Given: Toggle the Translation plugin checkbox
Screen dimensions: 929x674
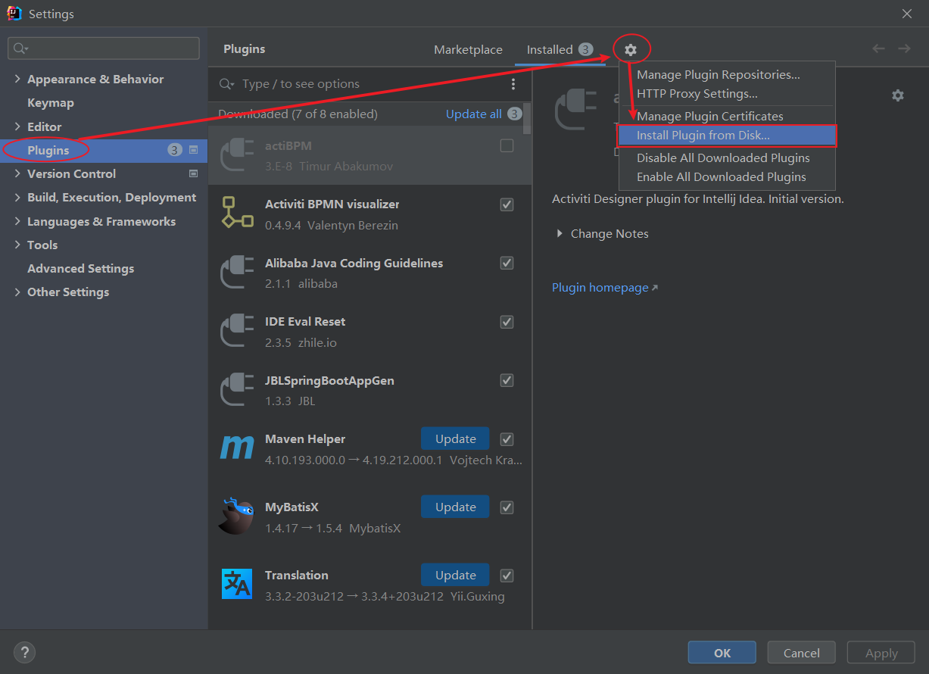Looking at the screenshot, I should (507, 576).
